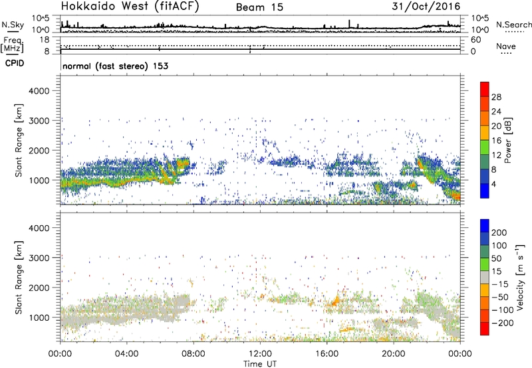Click 'Slant Range [km]' label of velocity panel

point(19,277)
